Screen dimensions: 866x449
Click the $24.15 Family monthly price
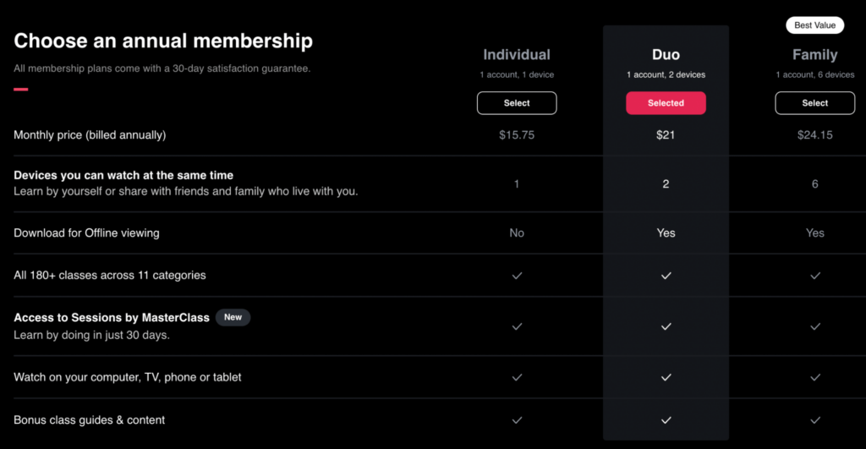point(814,134)
